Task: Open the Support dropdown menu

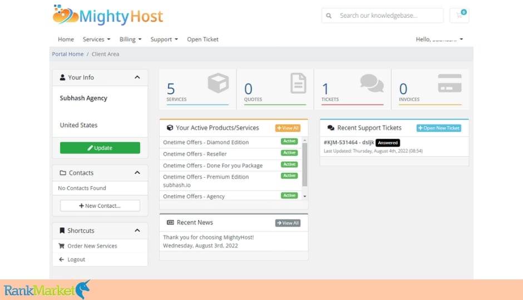Action: 164,39
